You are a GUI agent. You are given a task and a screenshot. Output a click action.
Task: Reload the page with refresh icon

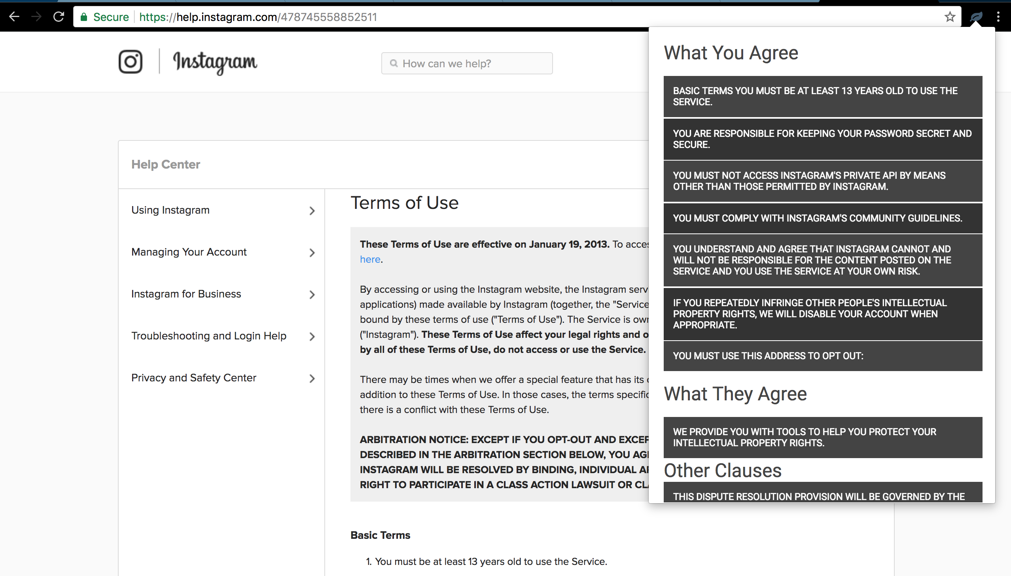[x=59, y=17]
